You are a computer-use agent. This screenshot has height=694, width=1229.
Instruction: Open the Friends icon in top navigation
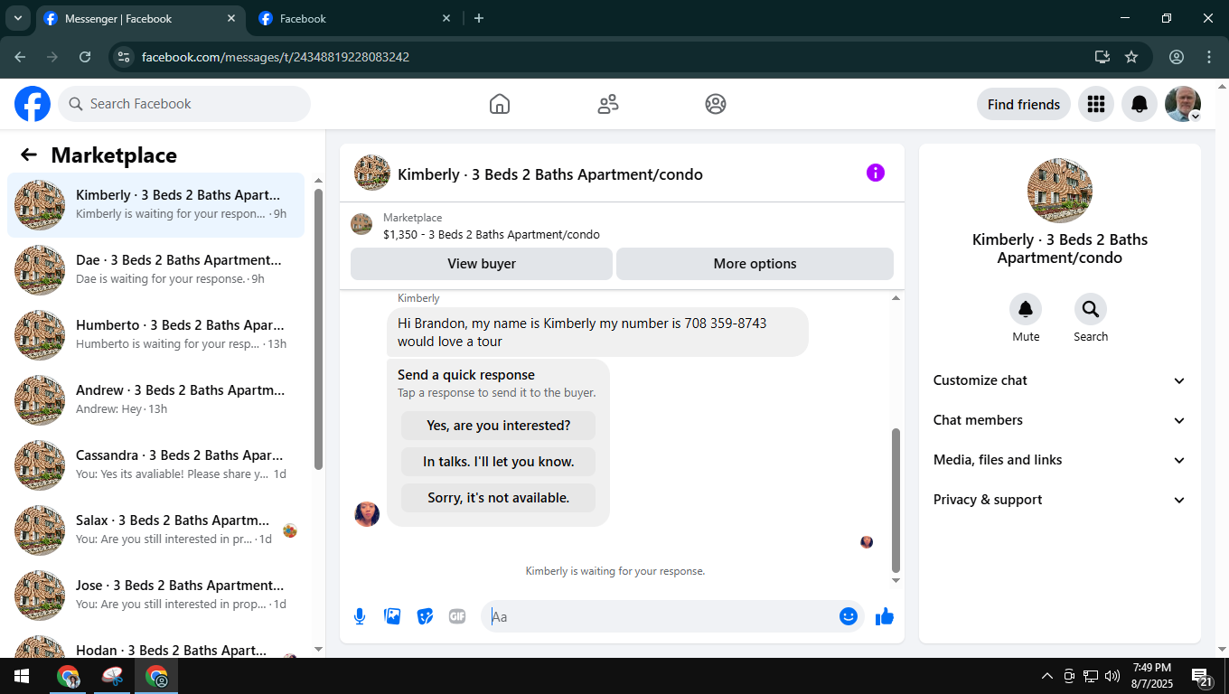[608, 104]
